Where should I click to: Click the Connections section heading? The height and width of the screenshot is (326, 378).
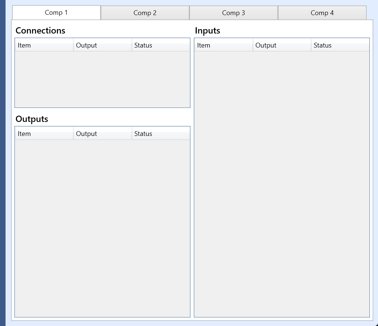(x=40, y=31)
